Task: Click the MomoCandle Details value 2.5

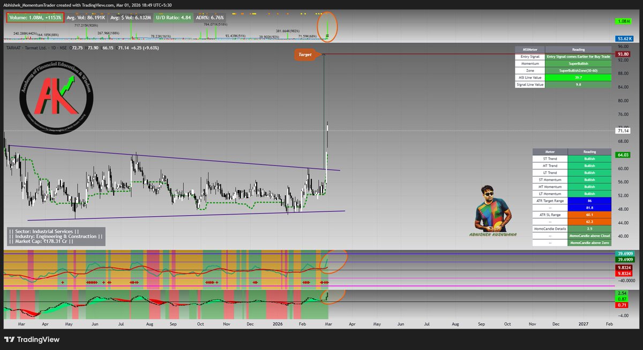Action: click(x=589, y=228)
